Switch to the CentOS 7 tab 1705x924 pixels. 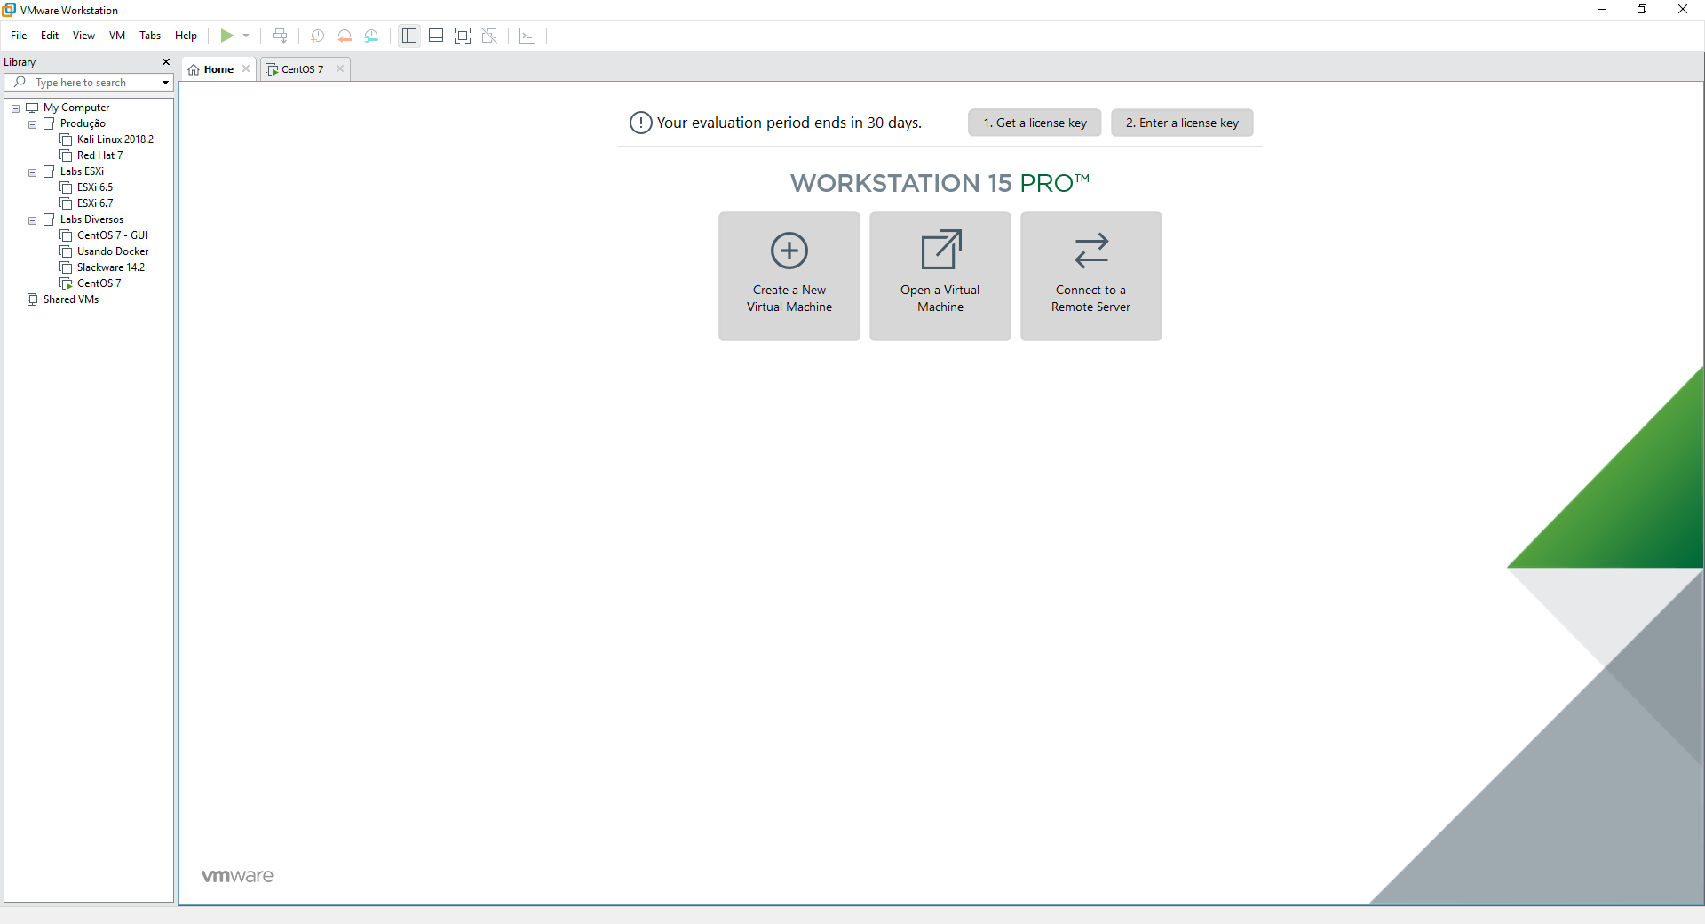pos(302,69)
